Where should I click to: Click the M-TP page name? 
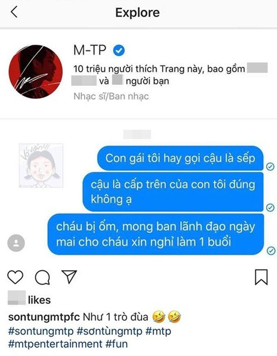click(90, 50)
